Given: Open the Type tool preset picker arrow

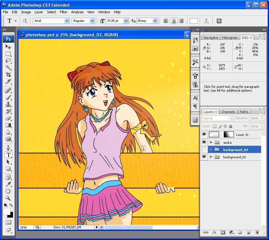Looking at the screenshot, I should 15,21.
